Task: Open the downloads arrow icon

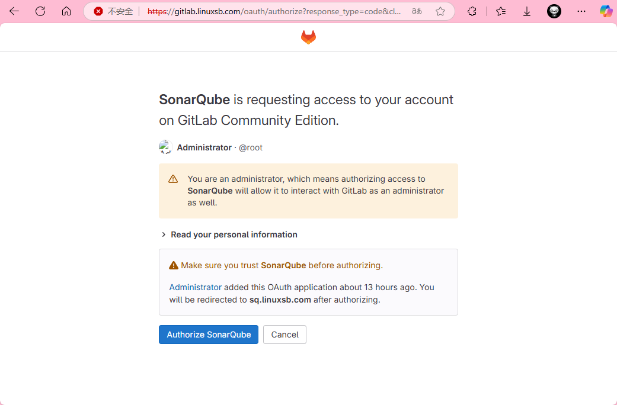Action: pos(526,12)
